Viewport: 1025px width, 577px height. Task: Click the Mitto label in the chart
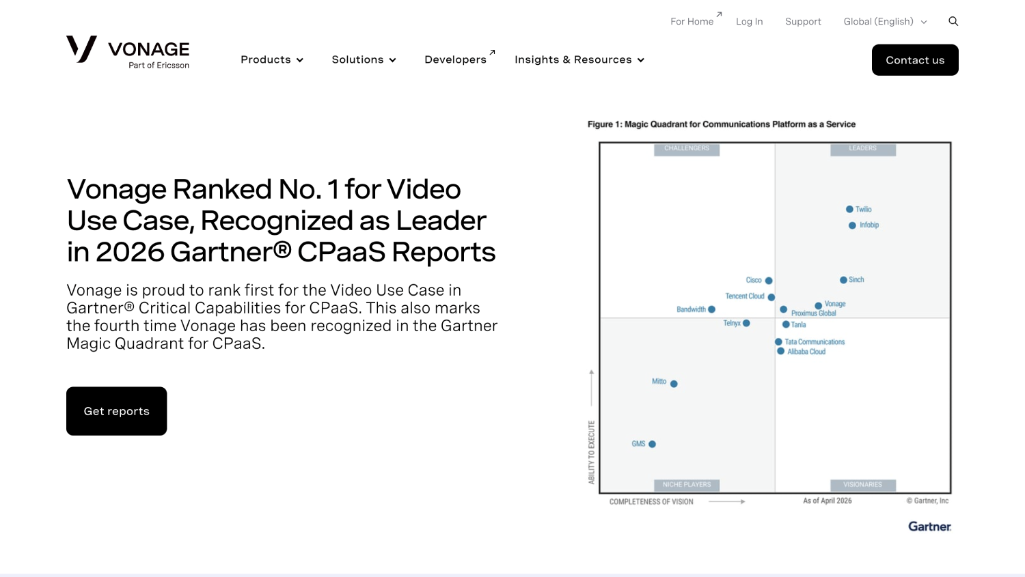click(x=659, y=382)
